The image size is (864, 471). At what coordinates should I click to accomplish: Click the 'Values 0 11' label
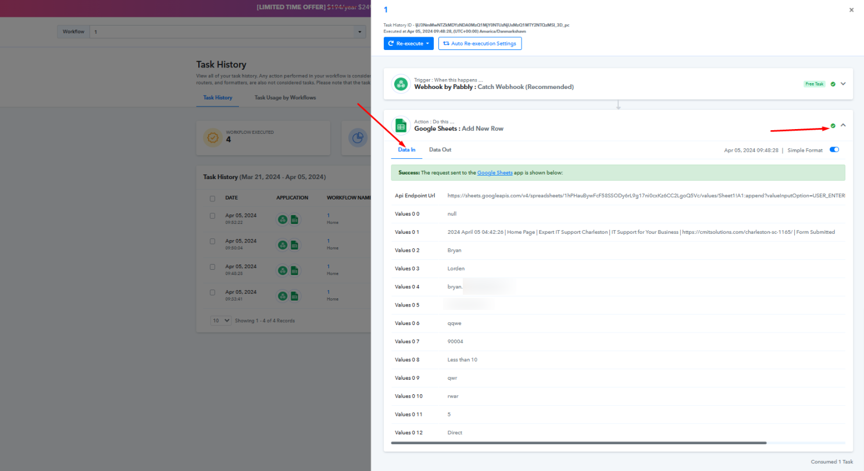pos(409,414)
